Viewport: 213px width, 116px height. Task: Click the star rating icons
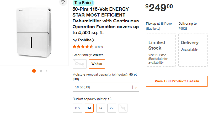pos(83,47)
